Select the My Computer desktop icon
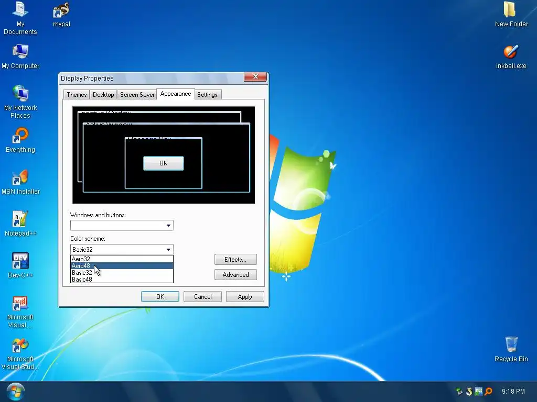This screenshot has height=402, width=537. coord(20,57)
